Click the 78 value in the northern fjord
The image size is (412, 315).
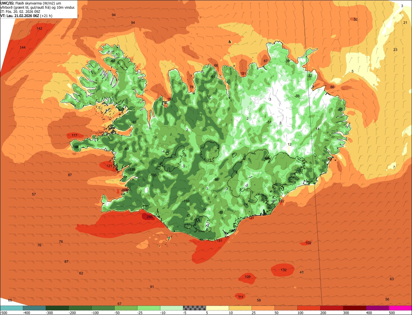192,87
